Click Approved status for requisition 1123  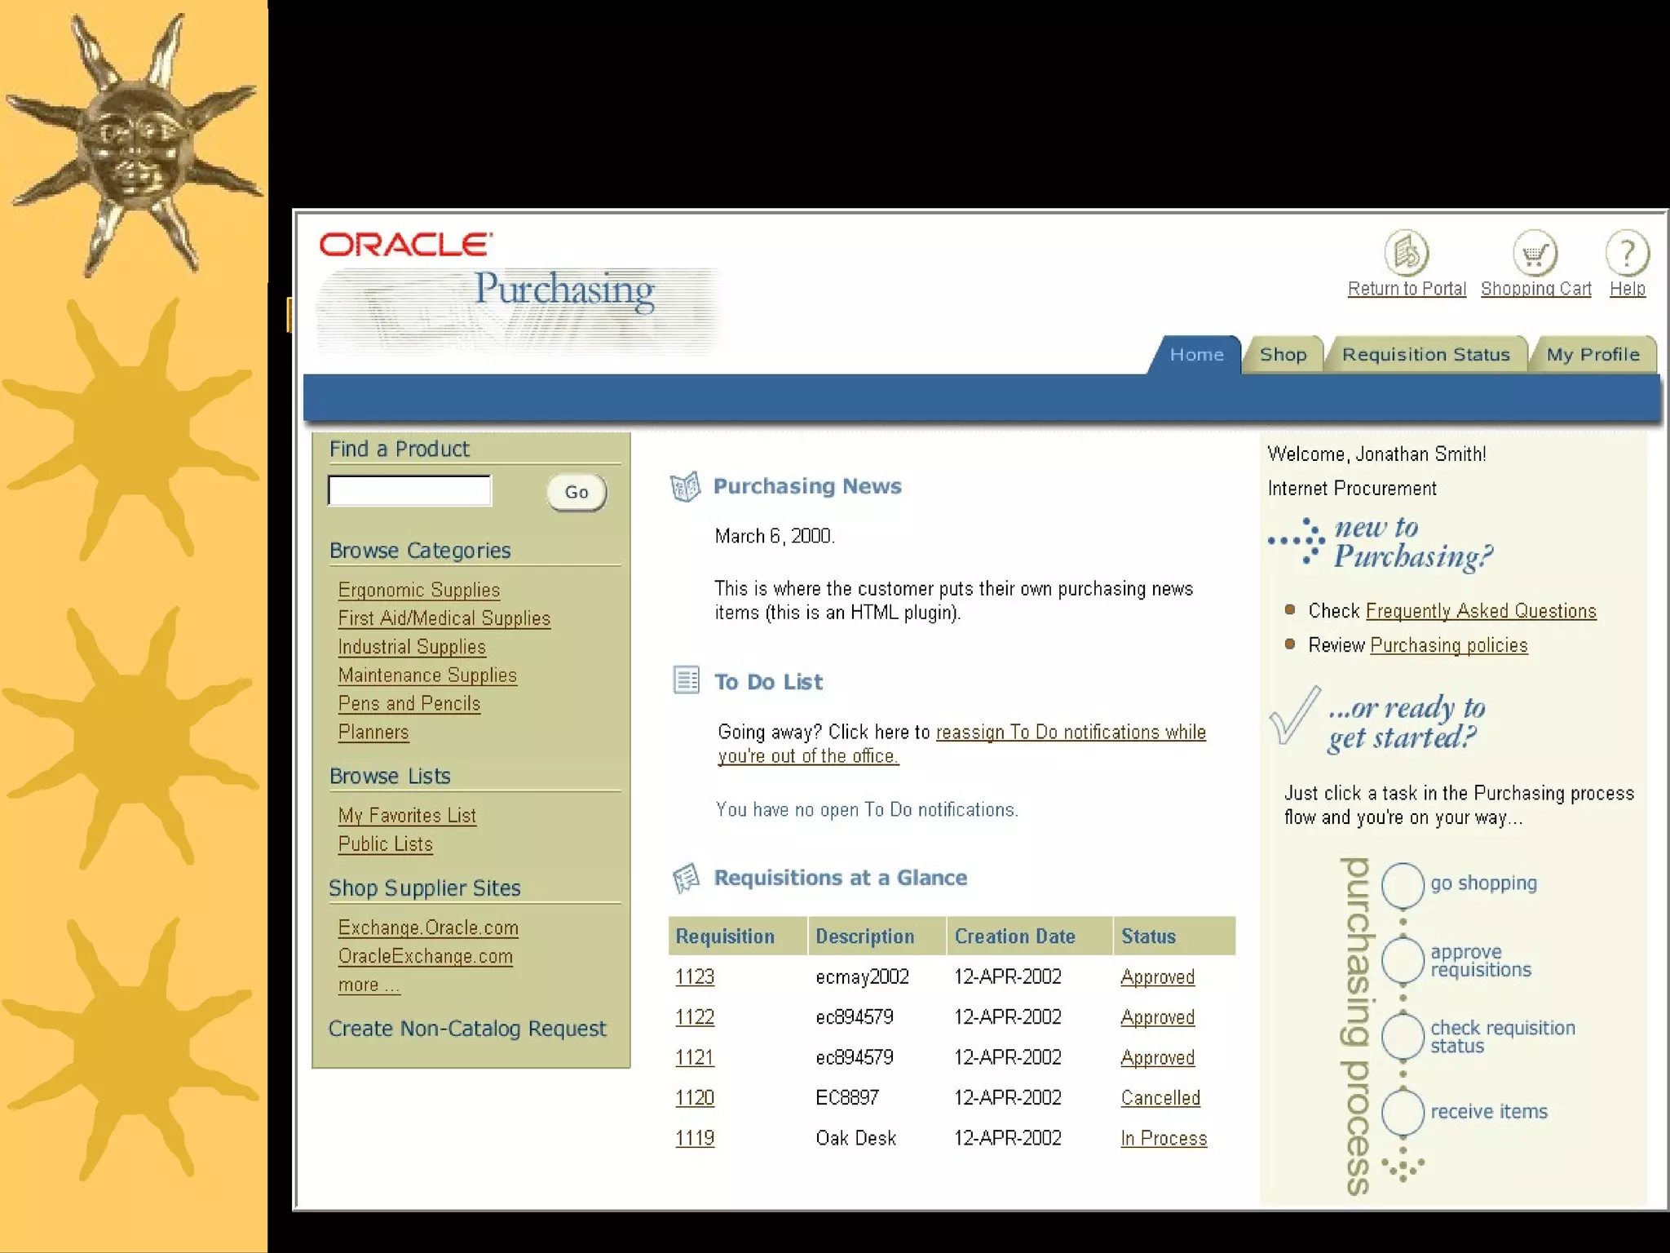[x=1158, y=977]
